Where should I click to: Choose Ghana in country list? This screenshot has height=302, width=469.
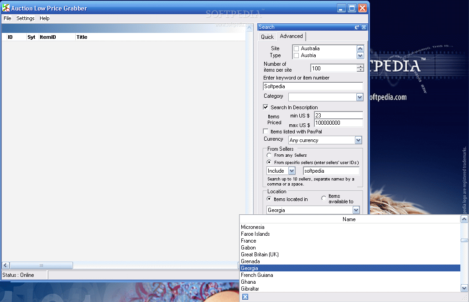(350, 282)
